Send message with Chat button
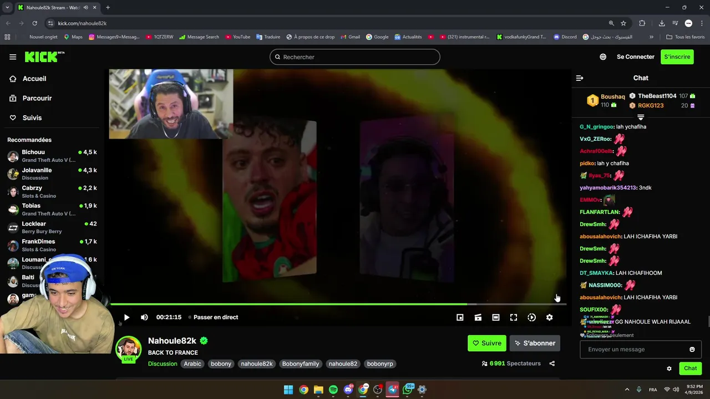Screen dimensions: 710x399 point(691,369)
